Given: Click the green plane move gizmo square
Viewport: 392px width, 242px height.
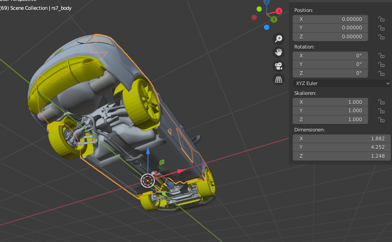Looking at the screenshot, I should pos(162,162).
